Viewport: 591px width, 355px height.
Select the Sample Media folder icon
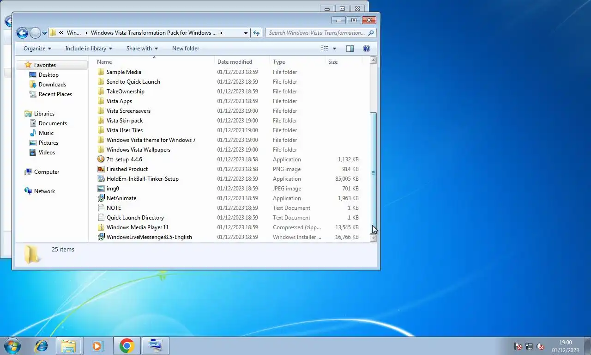pyautogui.click(x=101, y=72)
